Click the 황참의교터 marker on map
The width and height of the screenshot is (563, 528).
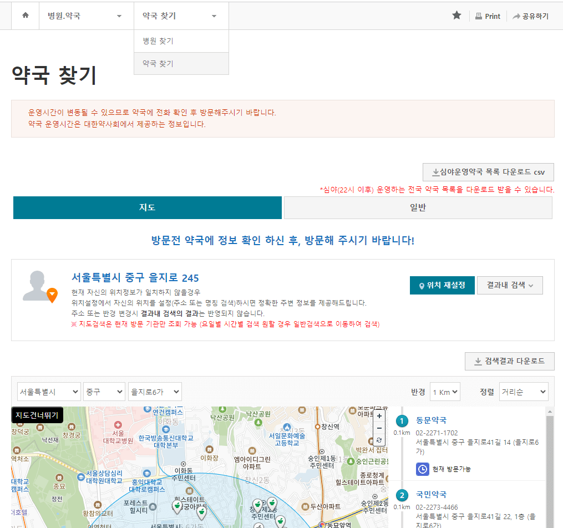98,505
